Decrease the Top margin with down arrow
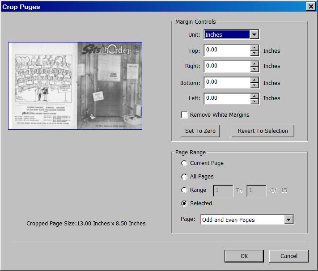 point(254,53)
